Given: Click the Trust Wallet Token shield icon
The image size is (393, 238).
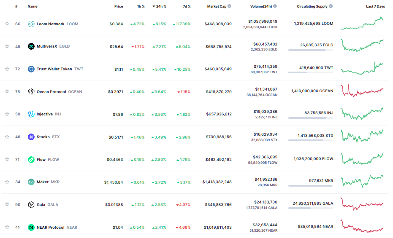Looking at the screenshot, I should coord(31,69).
